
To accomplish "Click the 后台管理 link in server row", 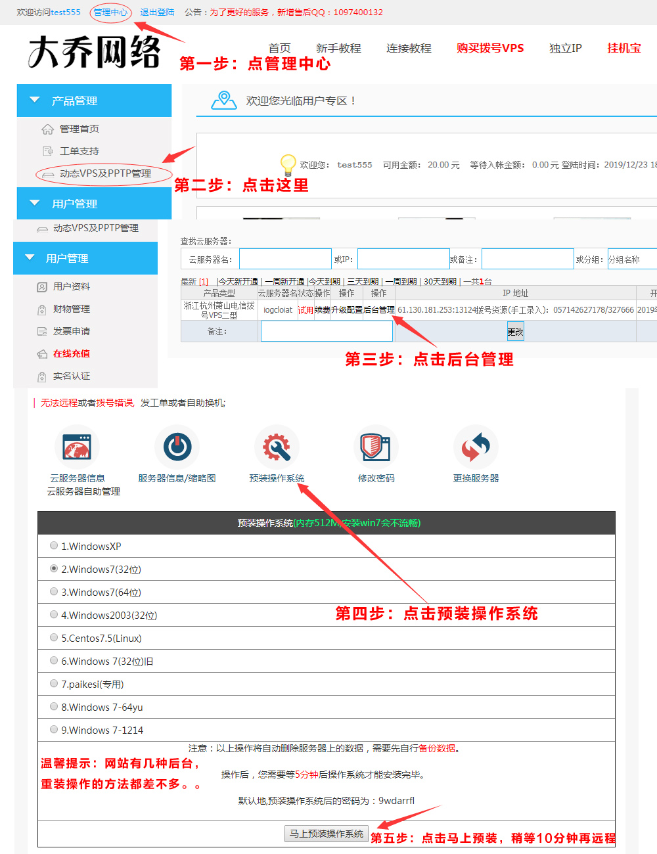I will point(379,310).
